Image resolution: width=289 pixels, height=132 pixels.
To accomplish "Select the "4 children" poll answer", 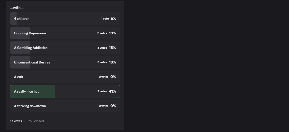I will [x=22, y=19].
